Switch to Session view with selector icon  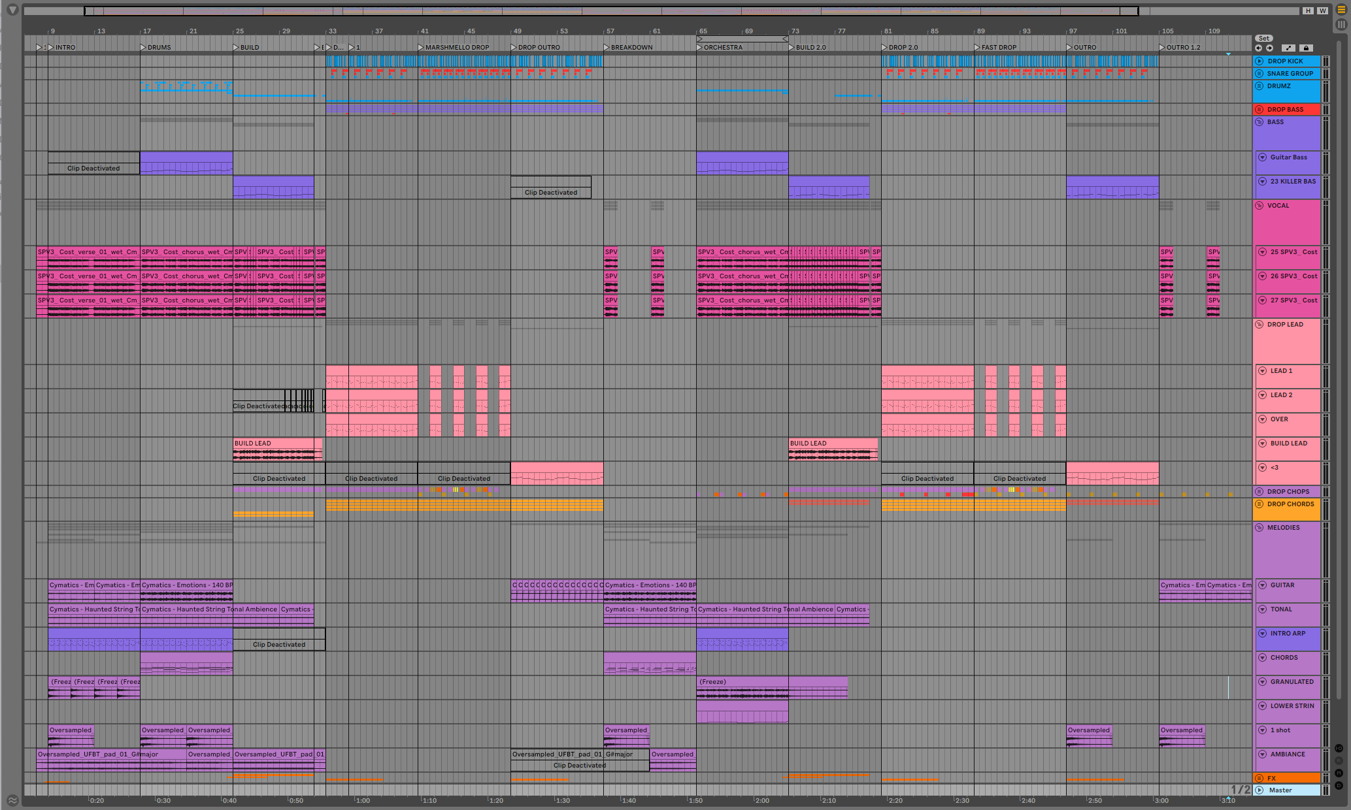pos(1341,24)
